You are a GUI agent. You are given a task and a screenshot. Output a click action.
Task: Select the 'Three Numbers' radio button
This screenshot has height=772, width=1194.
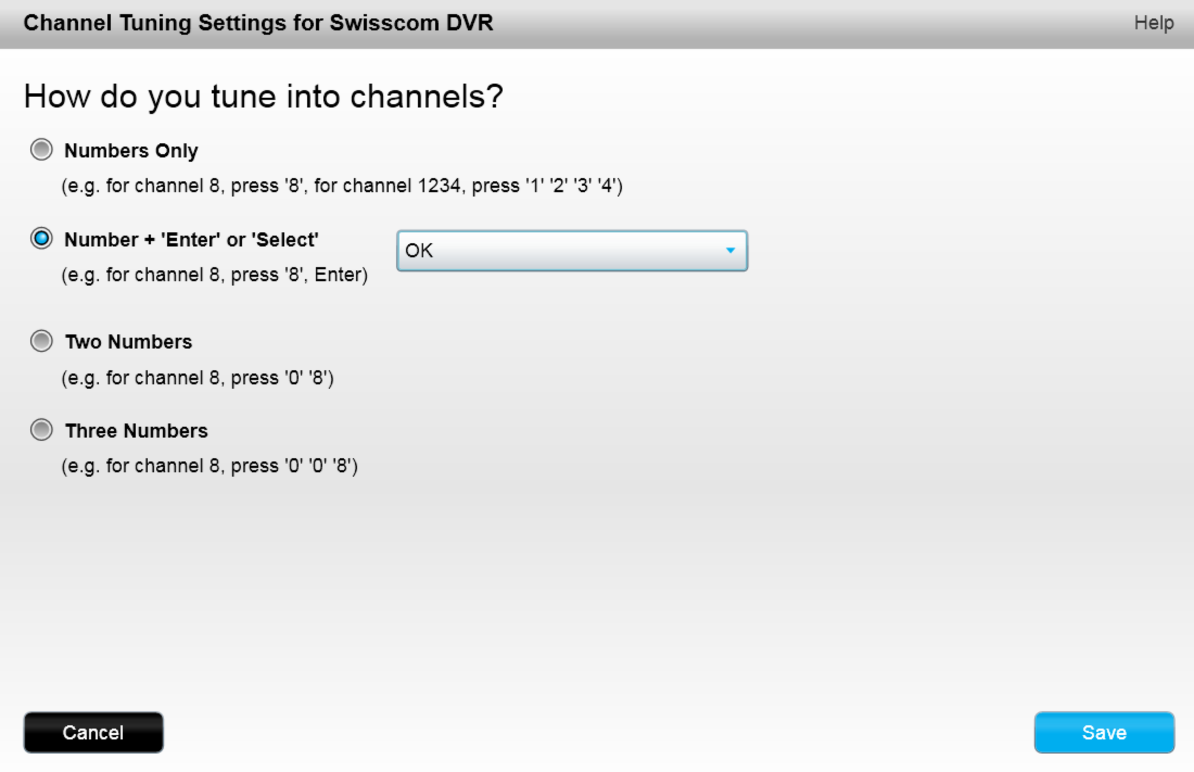(42, 431)
